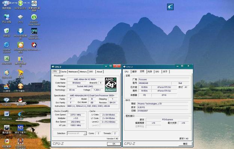Click the 确定 button in Chinese CPU-Z
Viewport: 234px width, 149px height.
[x=185, y=144]
